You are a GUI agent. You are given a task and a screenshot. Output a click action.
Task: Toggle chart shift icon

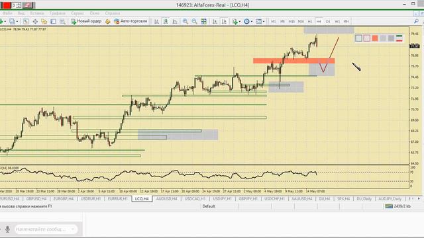[x=224, y=21]
